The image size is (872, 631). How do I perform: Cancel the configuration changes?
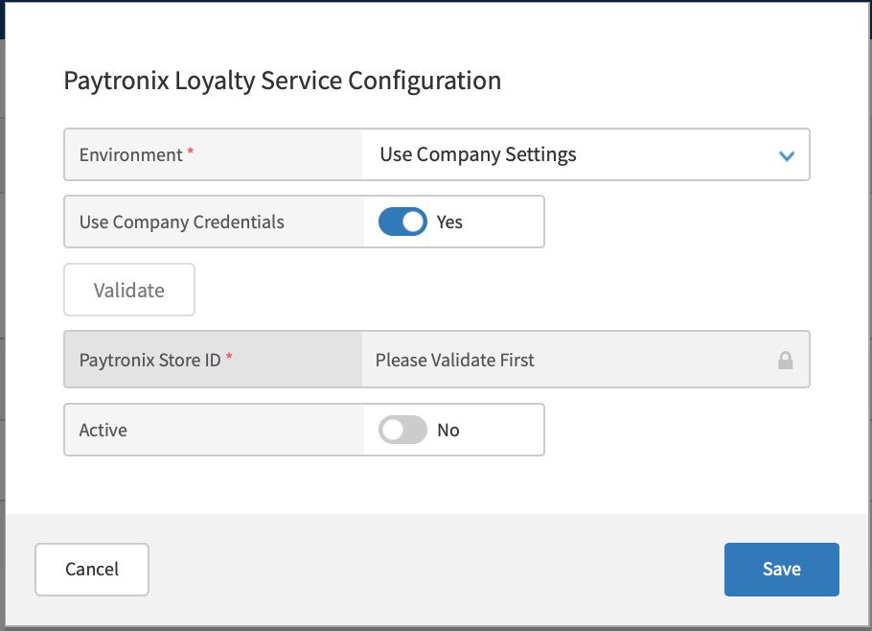tap(91, 569)
